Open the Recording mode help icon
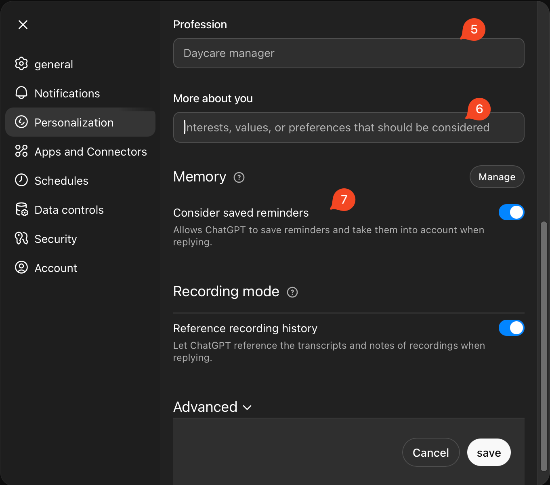The height and width of the screenshot is (485, 550). tap(292, 292)
